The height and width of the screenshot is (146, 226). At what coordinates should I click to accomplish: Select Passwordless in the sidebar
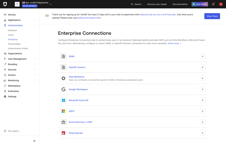(x=14, y=44)
